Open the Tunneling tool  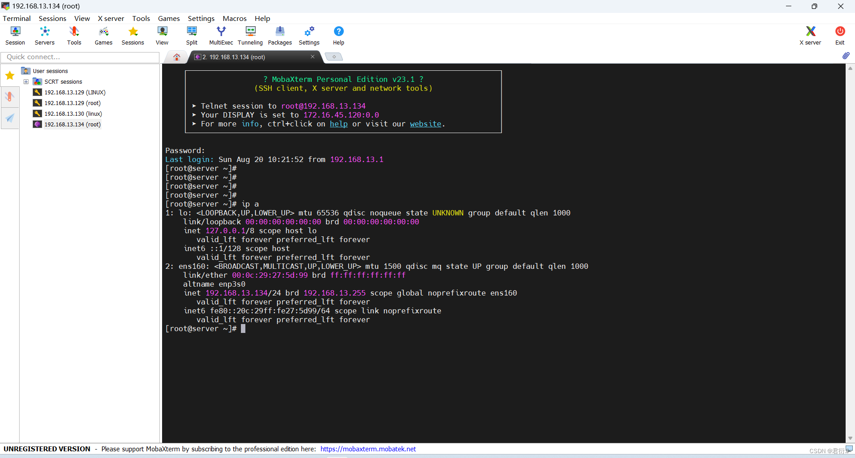250,35
